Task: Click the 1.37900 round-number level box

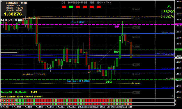Action: (x=136, y=92)
